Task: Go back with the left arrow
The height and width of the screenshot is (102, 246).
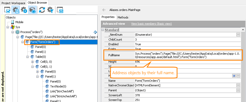Action: pyautogui.click(x=104, y=10)
